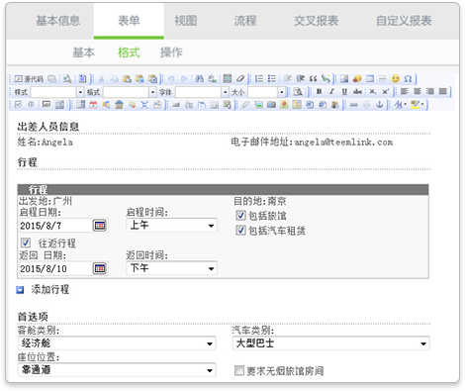Click 添加行程 link
This screenshot has height=391, width=465.
[x=50, y=289]
